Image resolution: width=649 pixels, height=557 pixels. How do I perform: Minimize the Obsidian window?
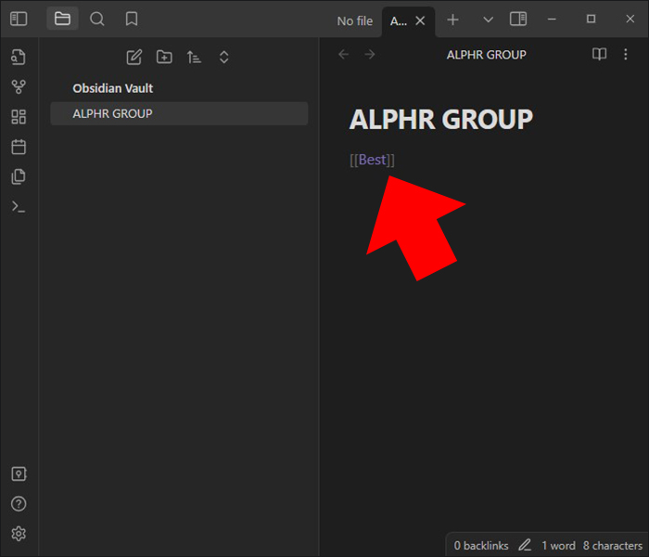click(552, 19)
